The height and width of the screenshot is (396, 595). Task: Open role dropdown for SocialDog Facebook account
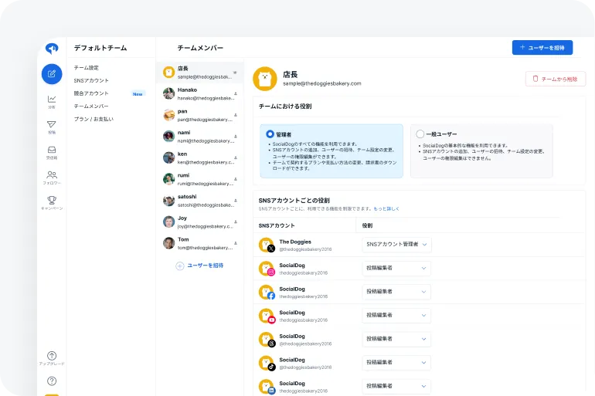(x=396, y=292)
